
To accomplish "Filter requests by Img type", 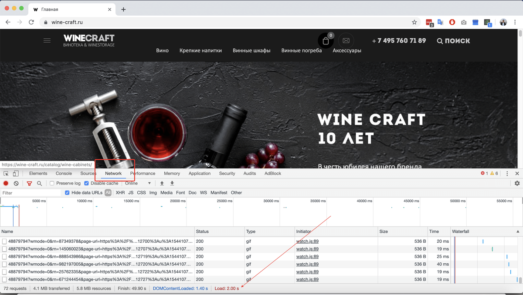I will [x=153, y=193].
